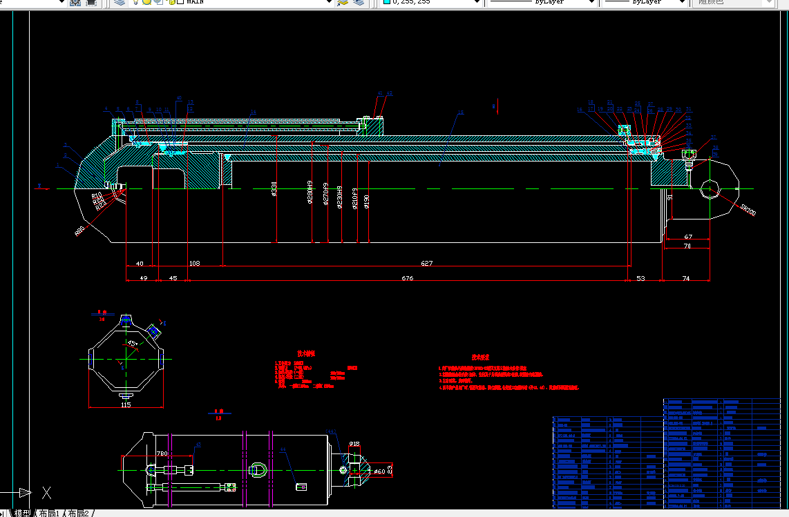
Task: Select the 780 dimension text
Action: (x=162, y=453)
